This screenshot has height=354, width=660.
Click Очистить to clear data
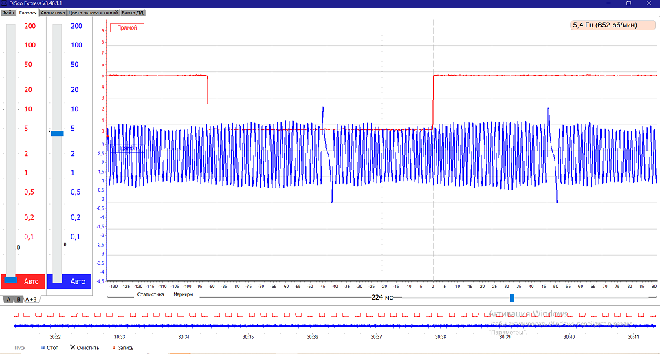point(85,348)
